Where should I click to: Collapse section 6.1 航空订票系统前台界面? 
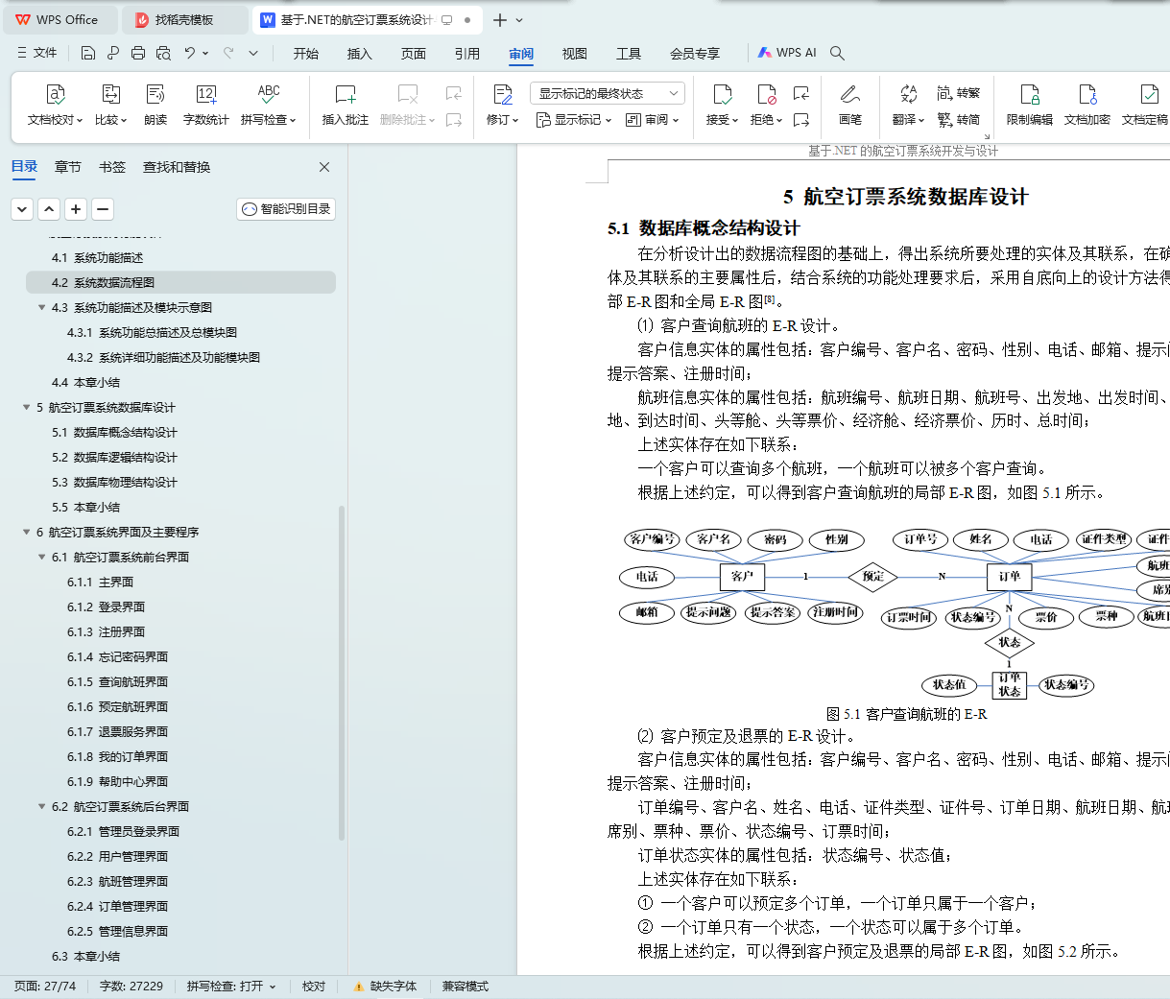(x=42, y=558)
